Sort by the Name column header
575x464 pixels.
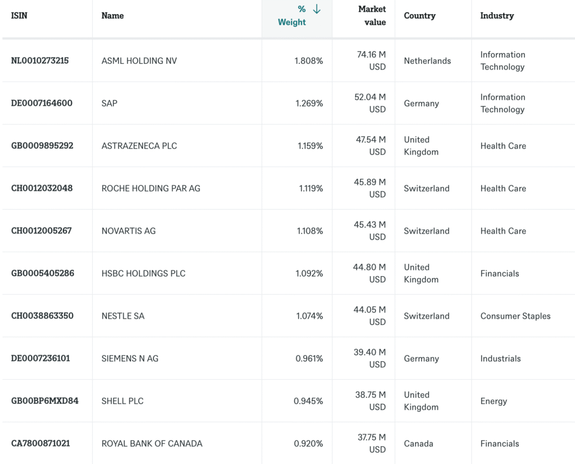[112, 16]
